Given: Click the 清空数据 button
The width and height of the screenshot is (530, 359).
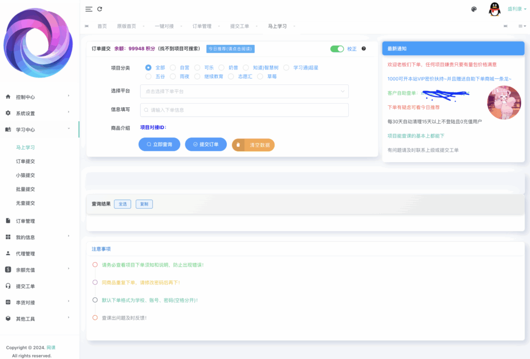Looking at the screenshot, I should 253,145.
